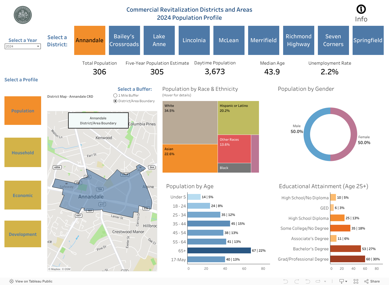Image resolution: width=389 pixels, height=285 pixels.
Task: Switch to the Springfield district tab
Action: tap(368, 40)
